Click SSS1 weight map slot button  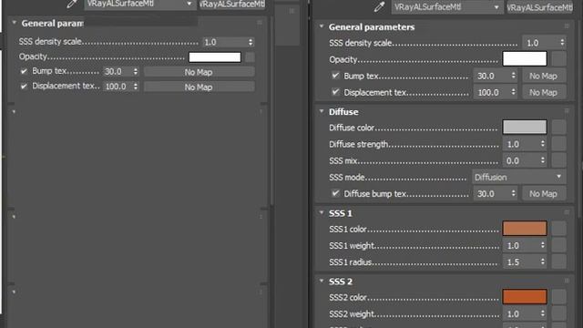[558, 245]
